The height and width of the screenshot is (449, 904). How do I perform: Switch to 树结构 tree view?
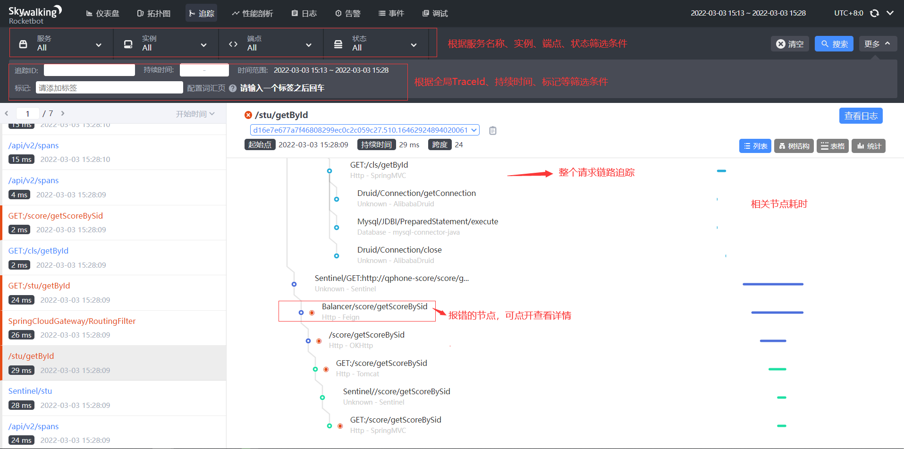click(794, 146)
